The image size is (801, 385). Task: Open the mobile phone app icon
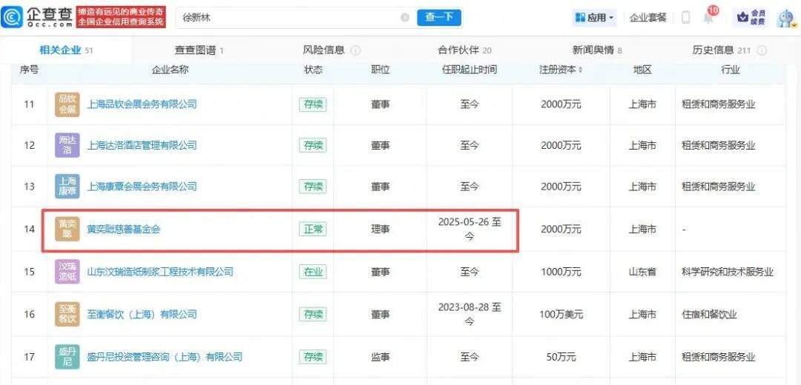(x=685, y=18)
